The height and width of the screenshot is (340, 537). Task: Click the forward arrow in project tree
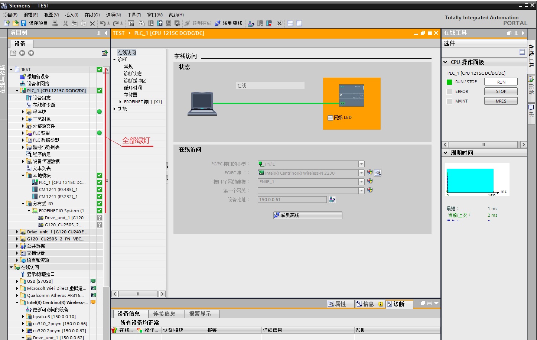point(31,53)
